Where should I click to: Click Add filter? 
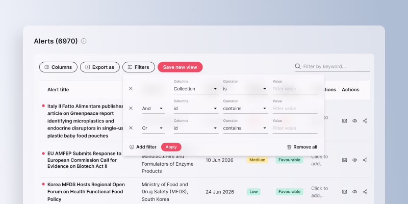point(143,147)
